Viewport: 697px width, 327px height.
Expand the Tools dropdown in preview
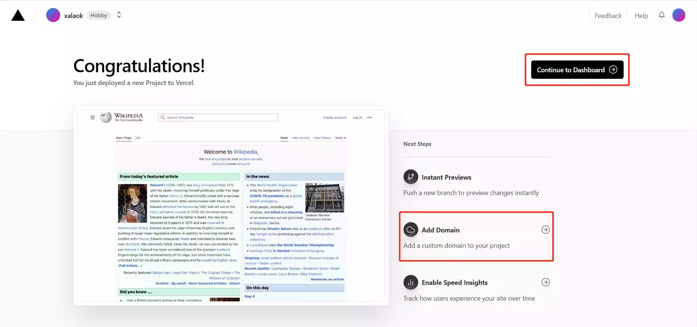click(340, 138)
